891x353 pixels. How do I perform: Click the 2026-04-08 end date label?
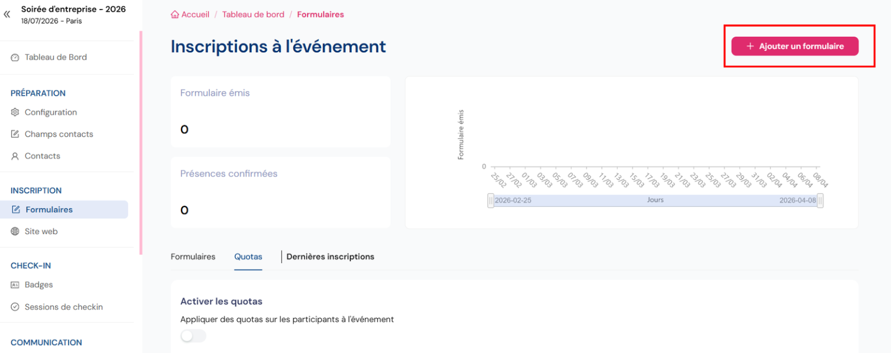coord(798,200)
